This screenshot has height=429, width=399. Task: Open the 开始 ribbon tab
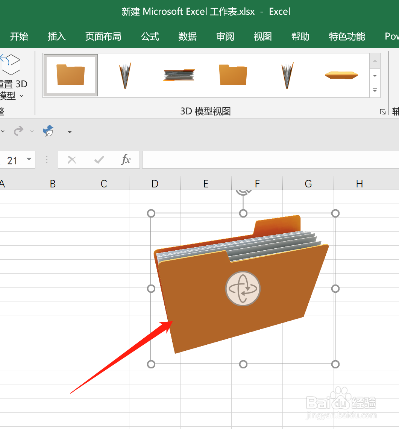19,37
